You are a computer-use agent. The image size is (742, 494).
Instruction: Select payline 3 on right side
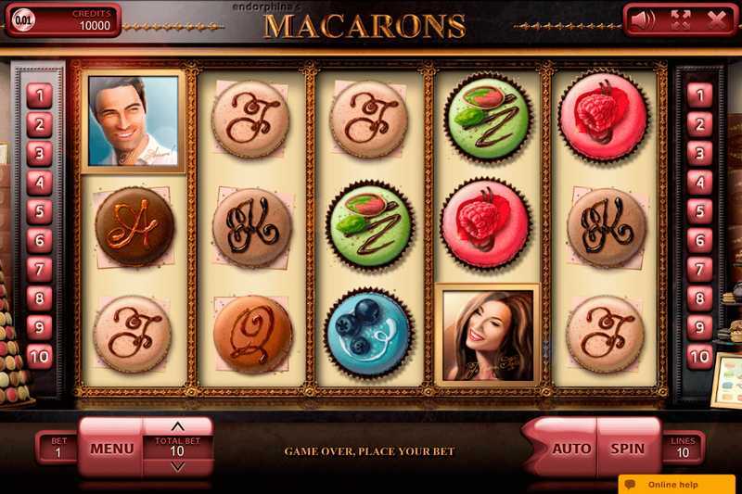pyautogui.click(x=699, y=154)
